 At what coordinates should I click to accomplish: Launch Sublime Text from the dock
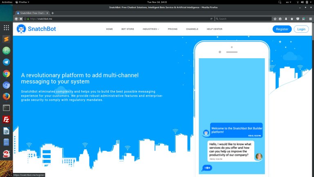click(x=7, y=39)
